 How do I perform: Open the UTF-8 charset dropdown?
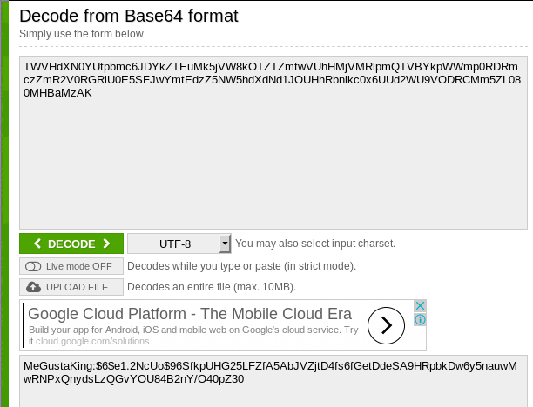pyautogui.click(x=179, y=244)
